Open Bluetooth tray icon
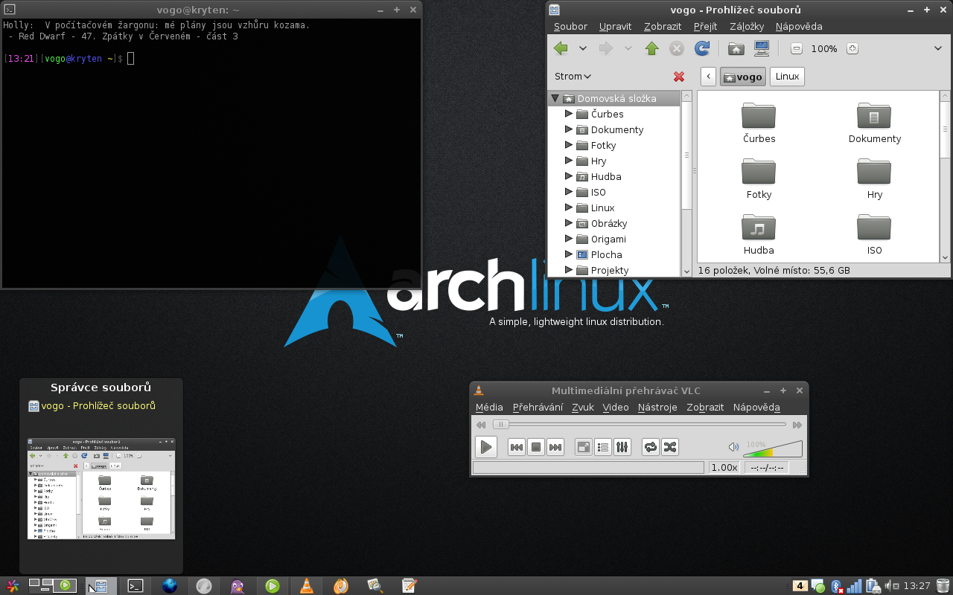The height and width of the screenshot is (595, 953). coord(837,586)
